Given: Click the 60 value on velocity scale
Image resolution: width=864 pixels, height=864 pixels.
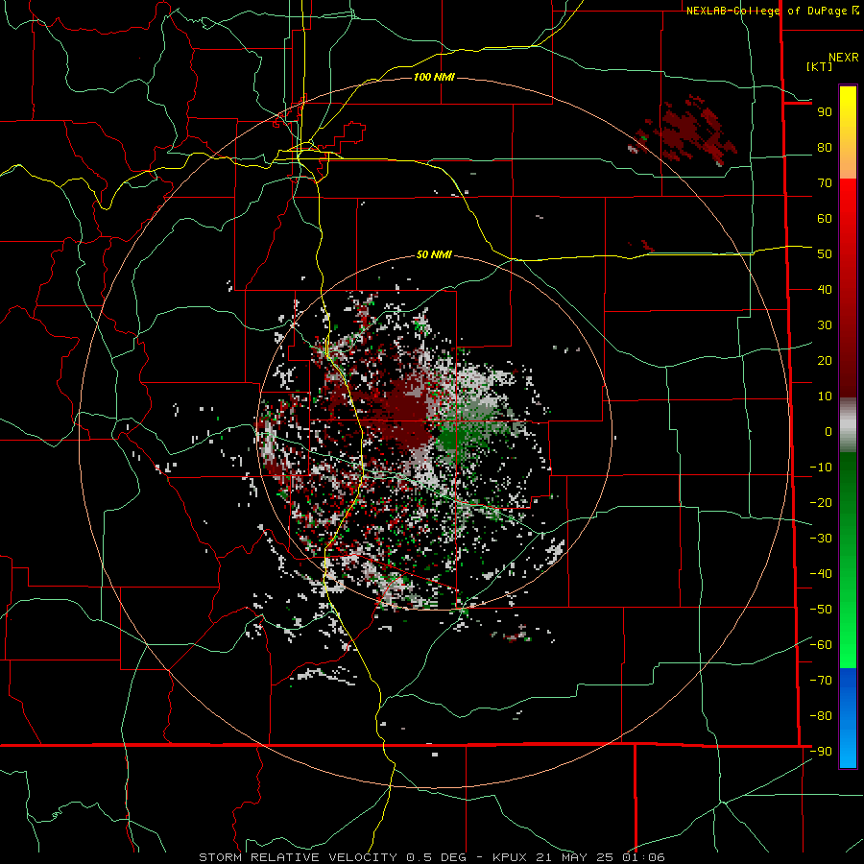Looking at the screenshot, I should 825,219.
